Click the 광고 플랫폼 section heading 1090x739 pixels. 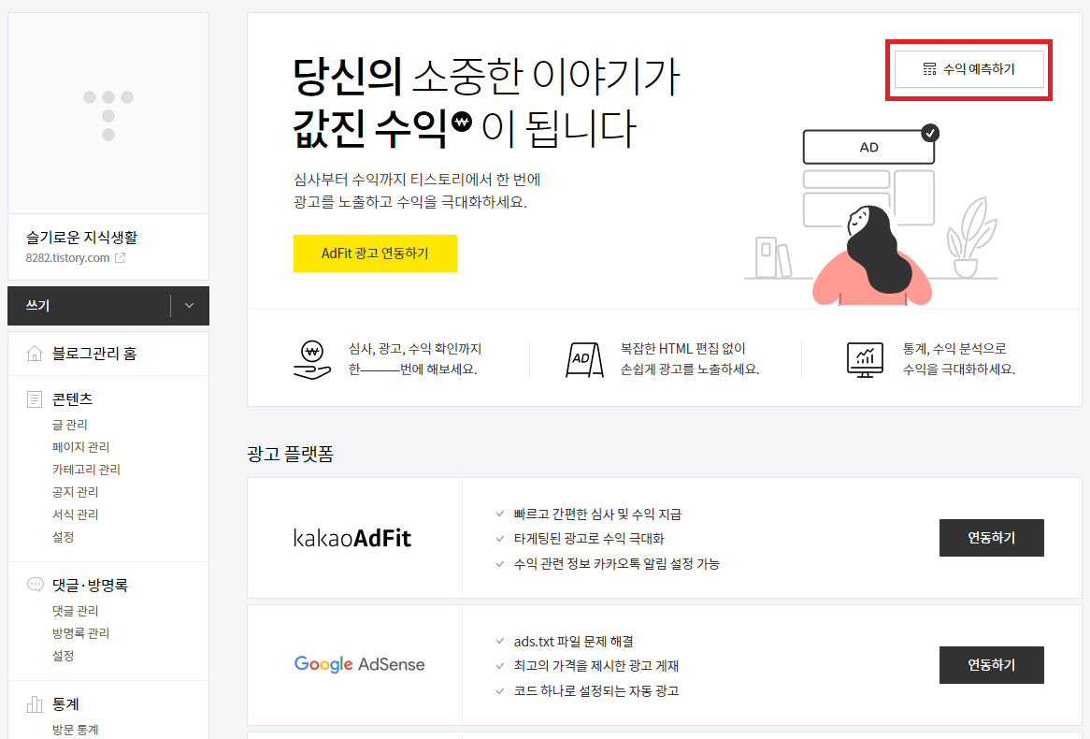(291, 454)
